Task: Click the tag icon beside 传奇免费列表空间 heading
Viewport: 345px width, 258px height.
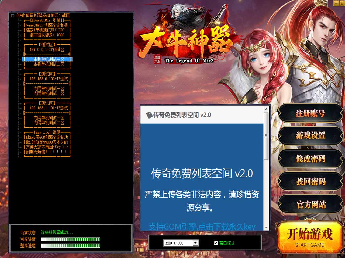Action: pyautogui.click(x=149, y=115)
